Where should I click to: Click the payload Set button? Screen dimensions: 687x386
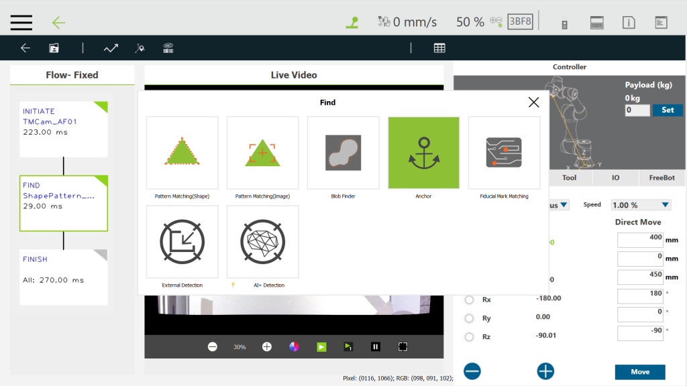[x=667, y=110]
